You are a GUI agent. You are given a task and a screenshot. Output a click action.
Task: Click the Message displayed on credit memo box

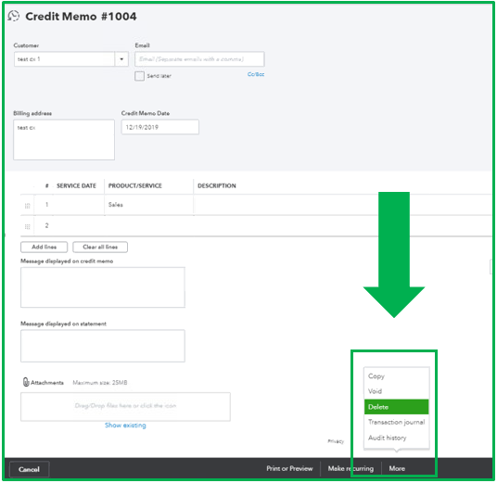click(103, 287)
